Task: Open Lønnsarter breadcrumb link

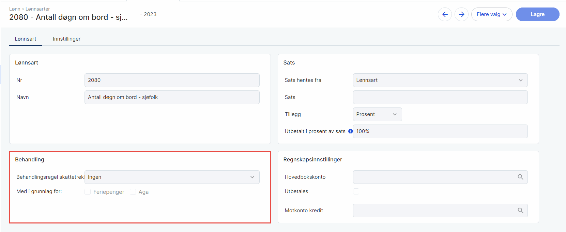Action: pos(38,9)
